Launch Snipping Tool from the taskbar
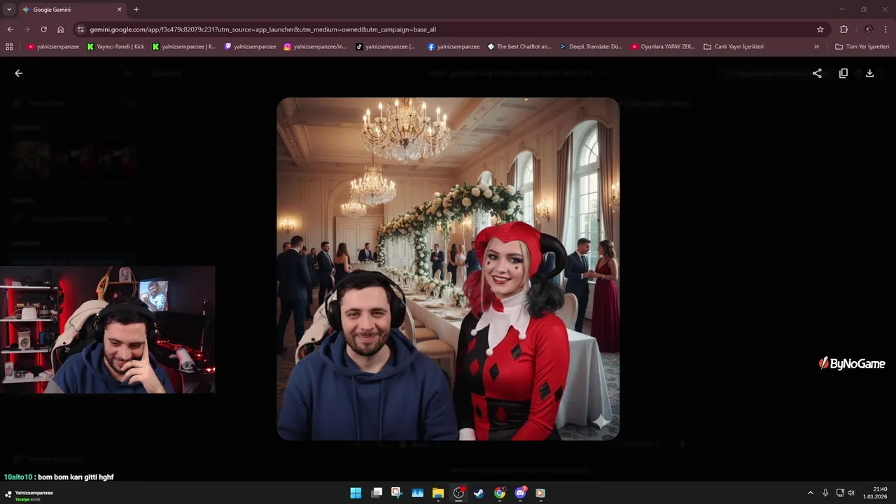896x504 pixels. click(396, 493)
